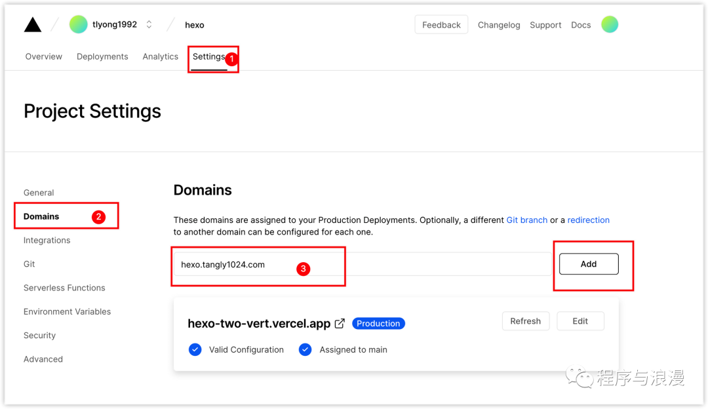
Task: Click the Feedback button
Action: point(441,25)
